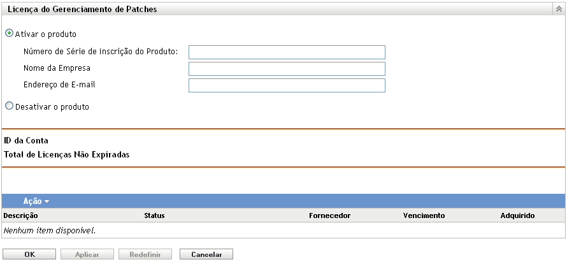
Task: Click the Vencimento column header
Action: [x=424, y=215]
